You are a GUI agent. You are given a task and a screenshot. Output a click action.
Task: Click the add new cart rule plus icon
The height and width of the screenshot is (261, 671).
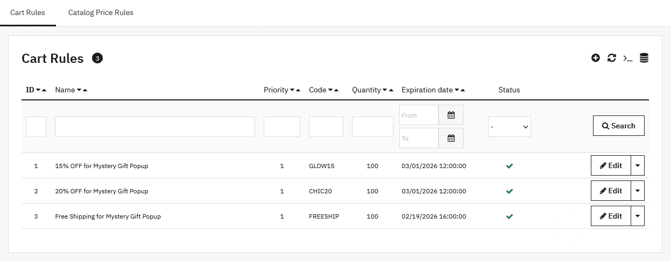(595, 58)
